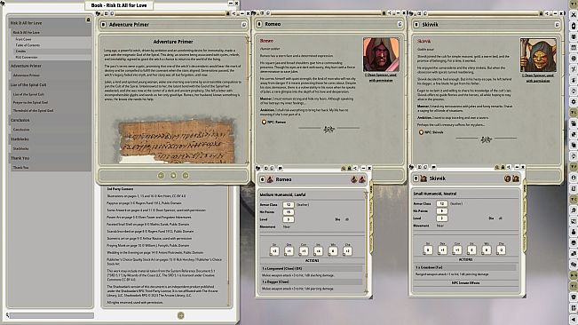Viewport: 578px width, 325px height.
Task: Click the Romeo NPC sheet vertical scrollbar
Action: click(366, 242)
